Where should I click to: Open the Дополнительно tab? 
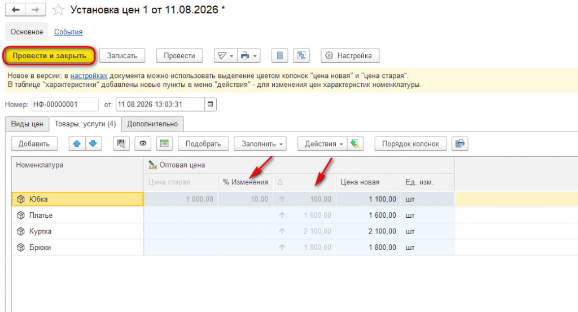152,124
